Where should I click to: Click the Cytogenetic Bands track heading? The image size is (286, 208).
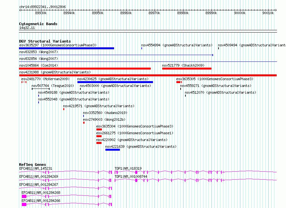click(x=38, y=24)
